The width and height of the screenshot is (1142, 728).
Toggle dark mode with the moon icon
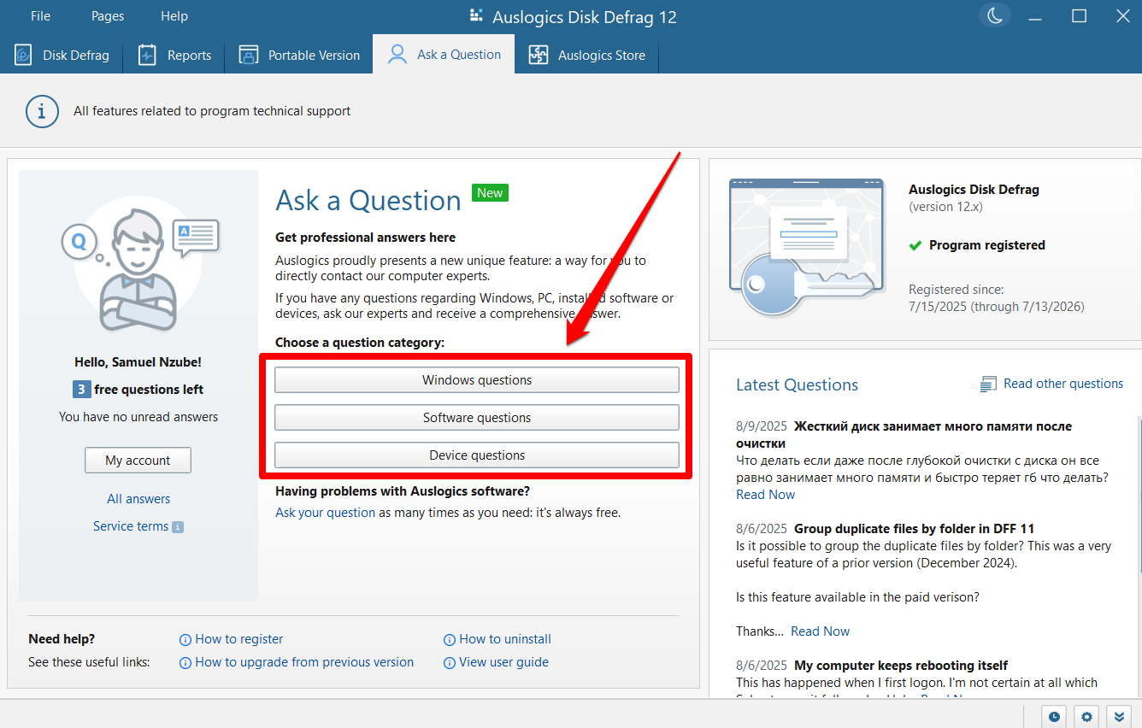[x=995, y=15]
